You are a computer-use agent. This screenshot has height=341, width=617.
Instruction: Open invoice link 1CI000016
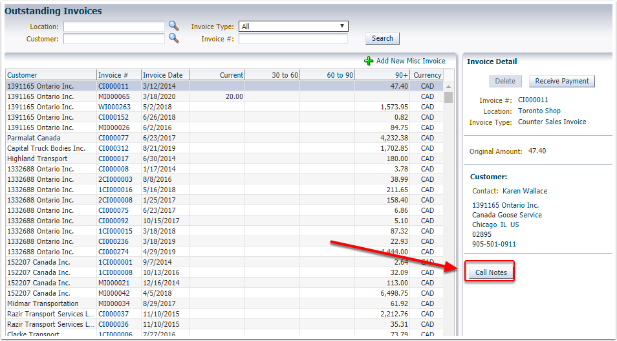click(115, 190)
